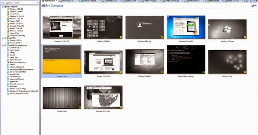Screen dimensions: 258x135
Task: Select the Windows XP Pro x32 thumbnail
Action: click(x=62, y=27)
